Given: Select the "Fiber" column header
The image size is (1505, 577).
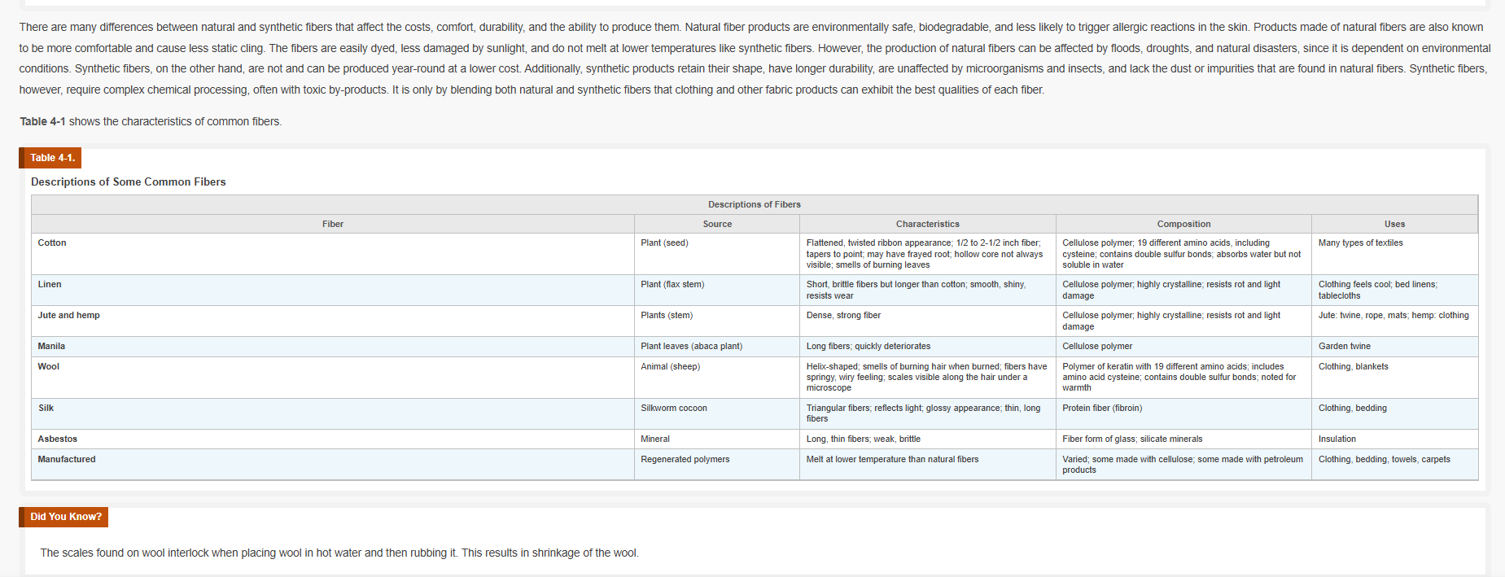Looking at the screenshot, I should click(332, 224).
